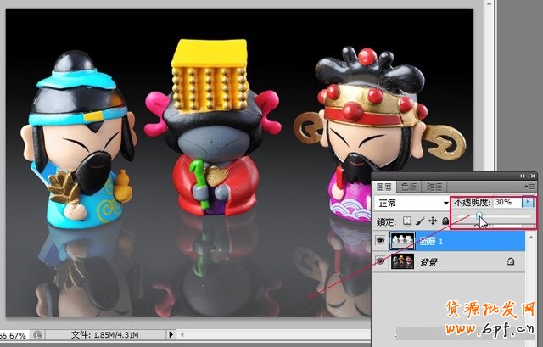
Task: Click the status bar preview icon beside zoom
Action: [38, 336]
